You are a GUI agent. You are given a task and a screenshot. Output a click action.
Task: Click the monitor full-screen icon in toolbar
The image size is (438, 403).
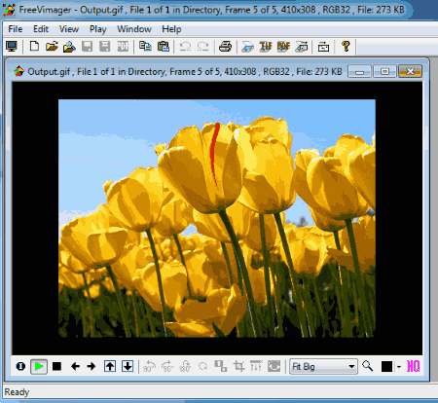(x=12, y=47)
